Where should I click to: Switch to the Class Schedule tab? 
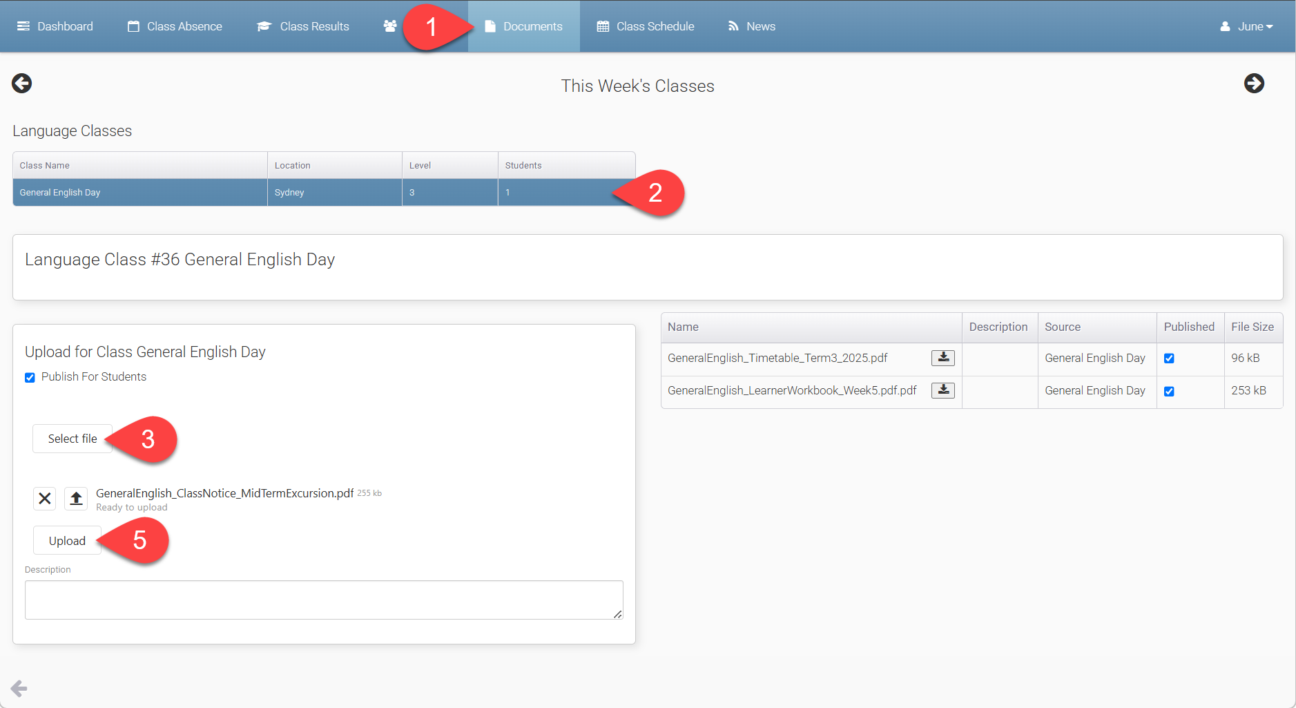pos(646,26)
